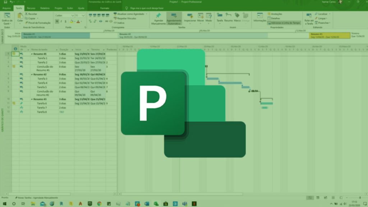Select the Tarefa 4 name cell
This screenshot has width=368, height=207.
tap(44, 83)
